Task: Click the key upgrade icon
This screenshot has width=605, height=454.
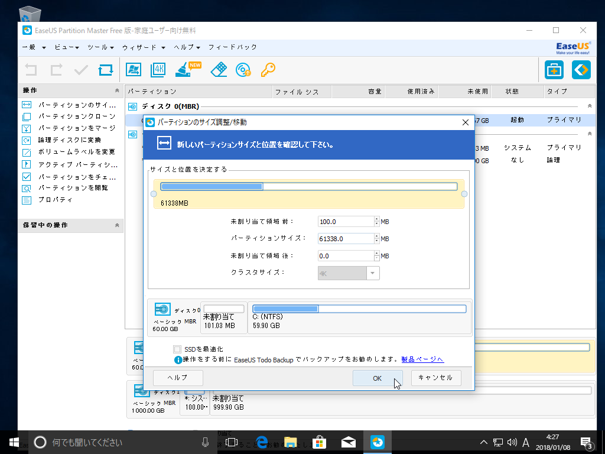Action: [x=268, y=70]
